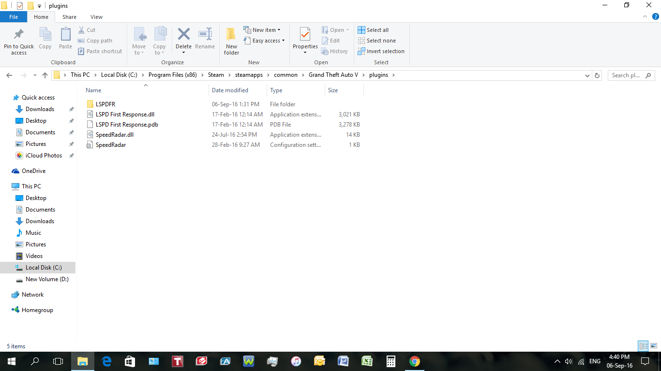The image size is (661, 371).
Task: Sort files by Name column header
Action: (93, 90)
